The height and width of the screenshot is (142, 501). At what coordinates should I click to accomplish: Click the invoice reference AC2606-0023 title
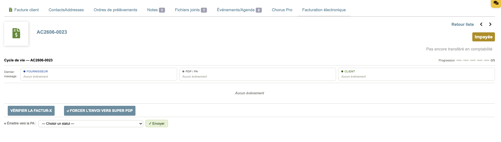pyautogui.click(x=52, y=32)
